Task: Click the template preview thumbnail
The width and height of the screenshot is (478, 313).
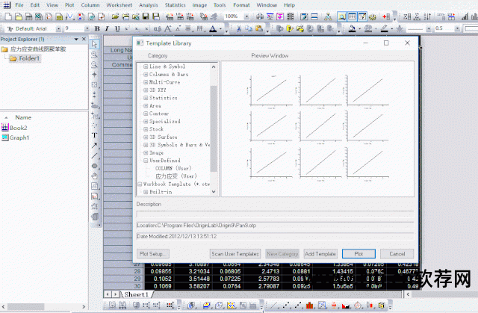Action: tap(317, 128)
